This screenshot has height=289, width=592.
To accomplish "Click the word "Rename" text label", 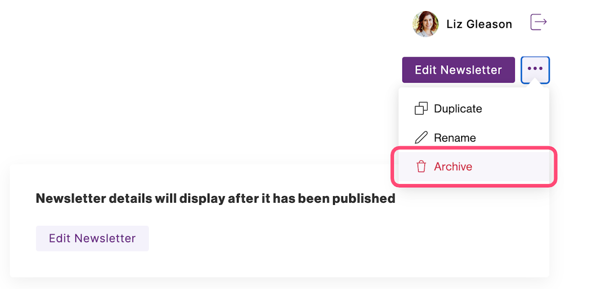I will (455, 138).
